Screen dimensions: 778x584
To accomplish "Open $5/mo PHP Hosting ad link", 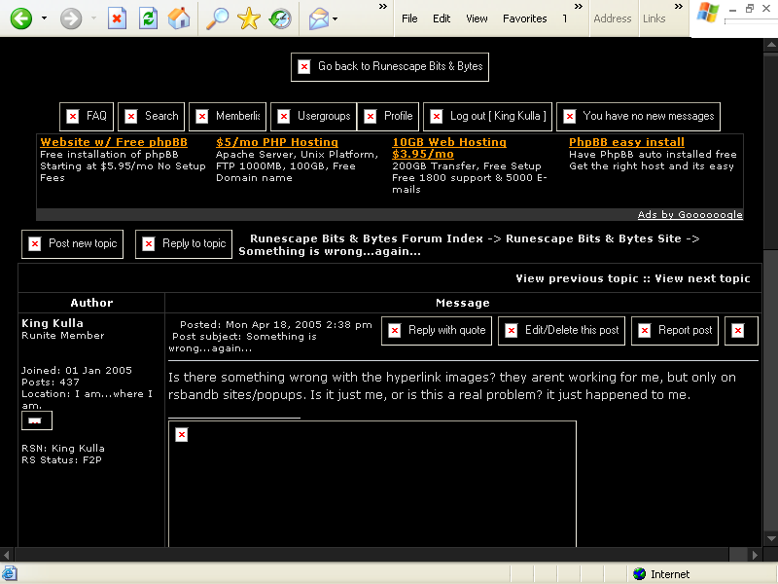I will tap(277, 142).
